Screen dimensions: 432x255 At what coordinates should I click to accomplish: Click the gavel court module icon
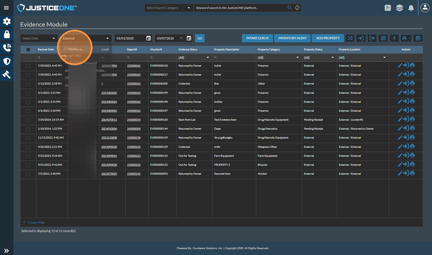[x=7, y=74]
